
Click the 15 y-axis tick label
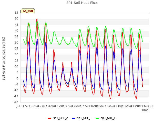(x=16, y=60)
